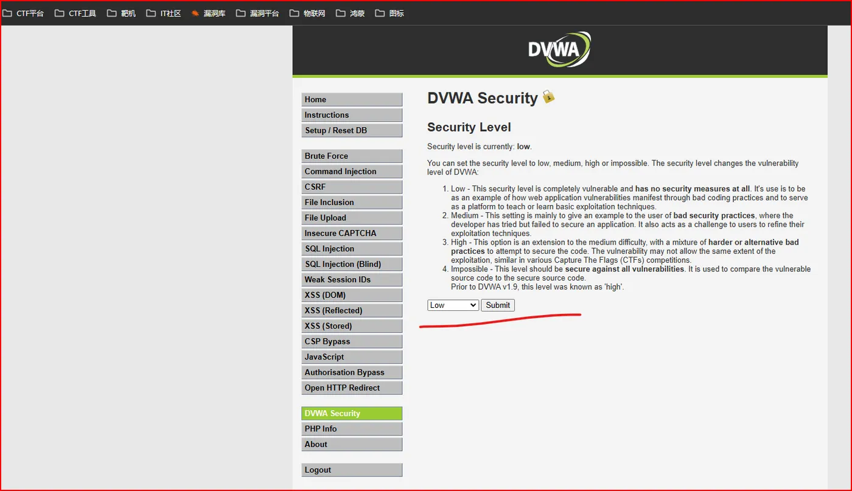Open the XSS (DOM) module
Viewport: 852px width, 491px height.
tap(352, 295)
